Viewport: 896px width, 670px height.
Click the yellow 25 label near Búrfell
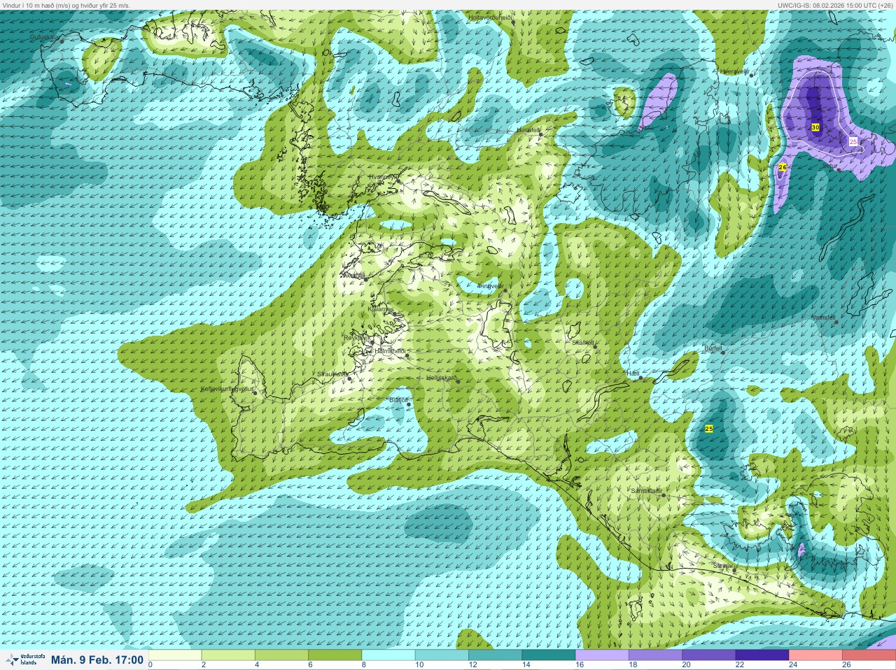708,429
